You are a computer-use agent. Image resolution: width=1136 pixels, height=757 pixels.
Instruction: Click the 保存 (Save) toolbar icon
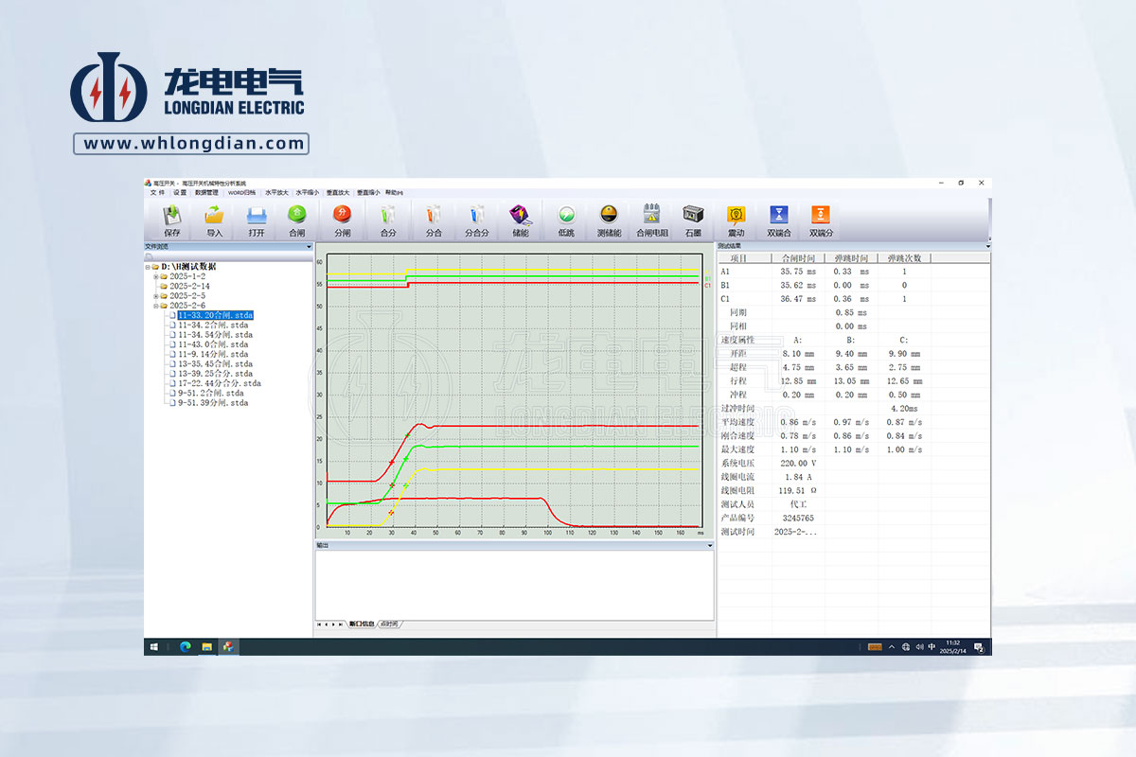click(x=171, y=216)
